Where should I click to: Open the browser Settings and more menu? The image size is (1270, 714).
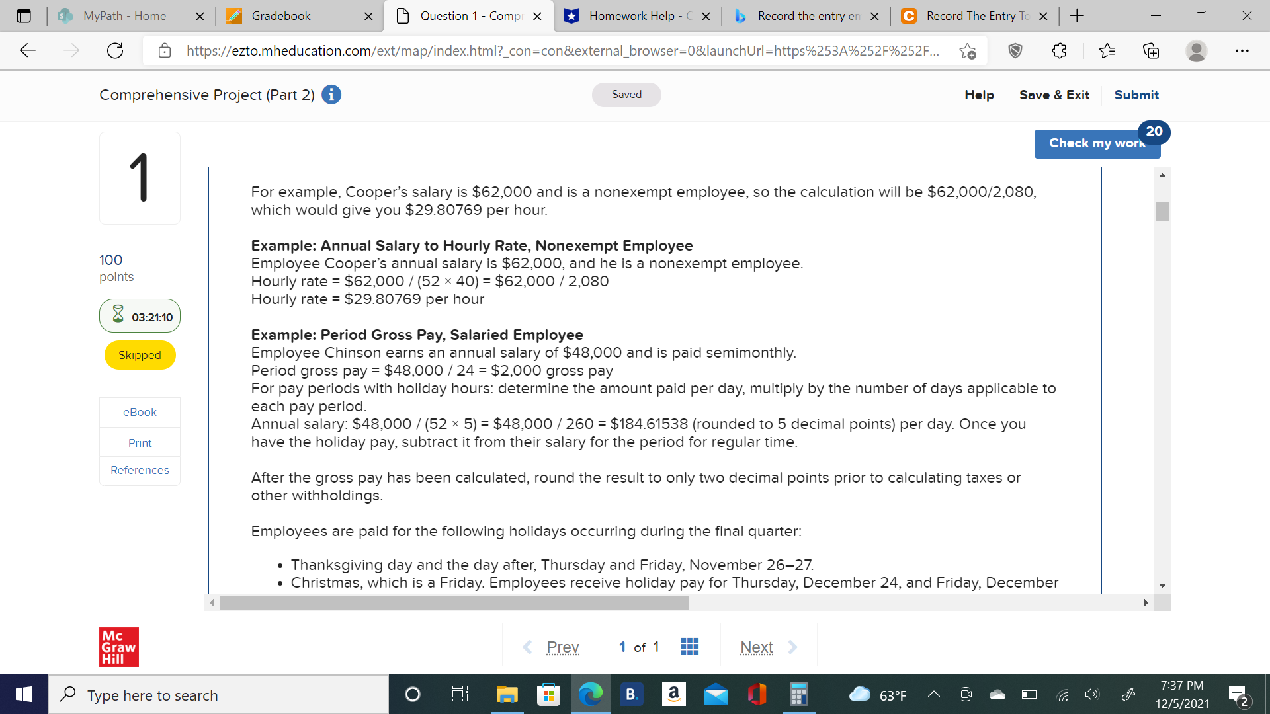tap(1242, 51)
